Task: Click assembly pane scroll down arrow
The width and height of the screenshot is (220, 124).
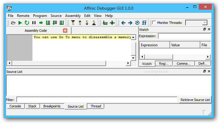Action: tap(133, 58)
